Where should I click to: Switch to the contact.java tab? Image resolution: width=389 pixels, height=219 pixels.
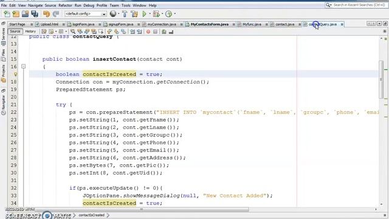pos(285,24)
